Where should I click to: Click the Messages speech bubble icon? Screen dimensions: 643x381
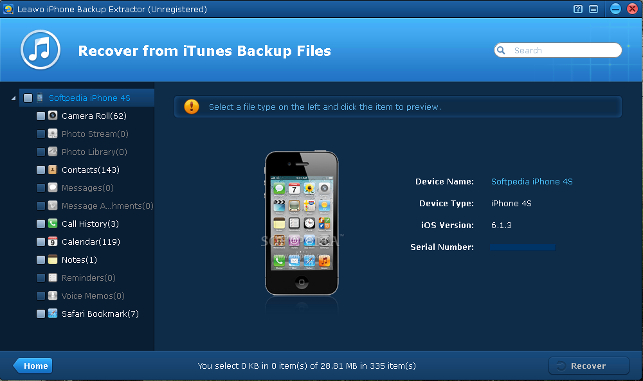coord(53,188)
